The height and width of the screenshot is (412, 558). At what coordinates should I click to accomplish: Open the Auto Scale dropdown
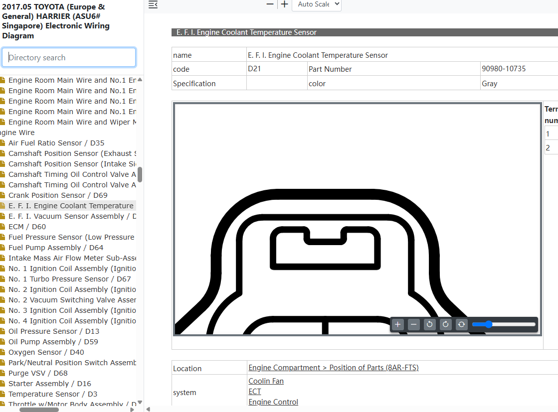[316, 4]
